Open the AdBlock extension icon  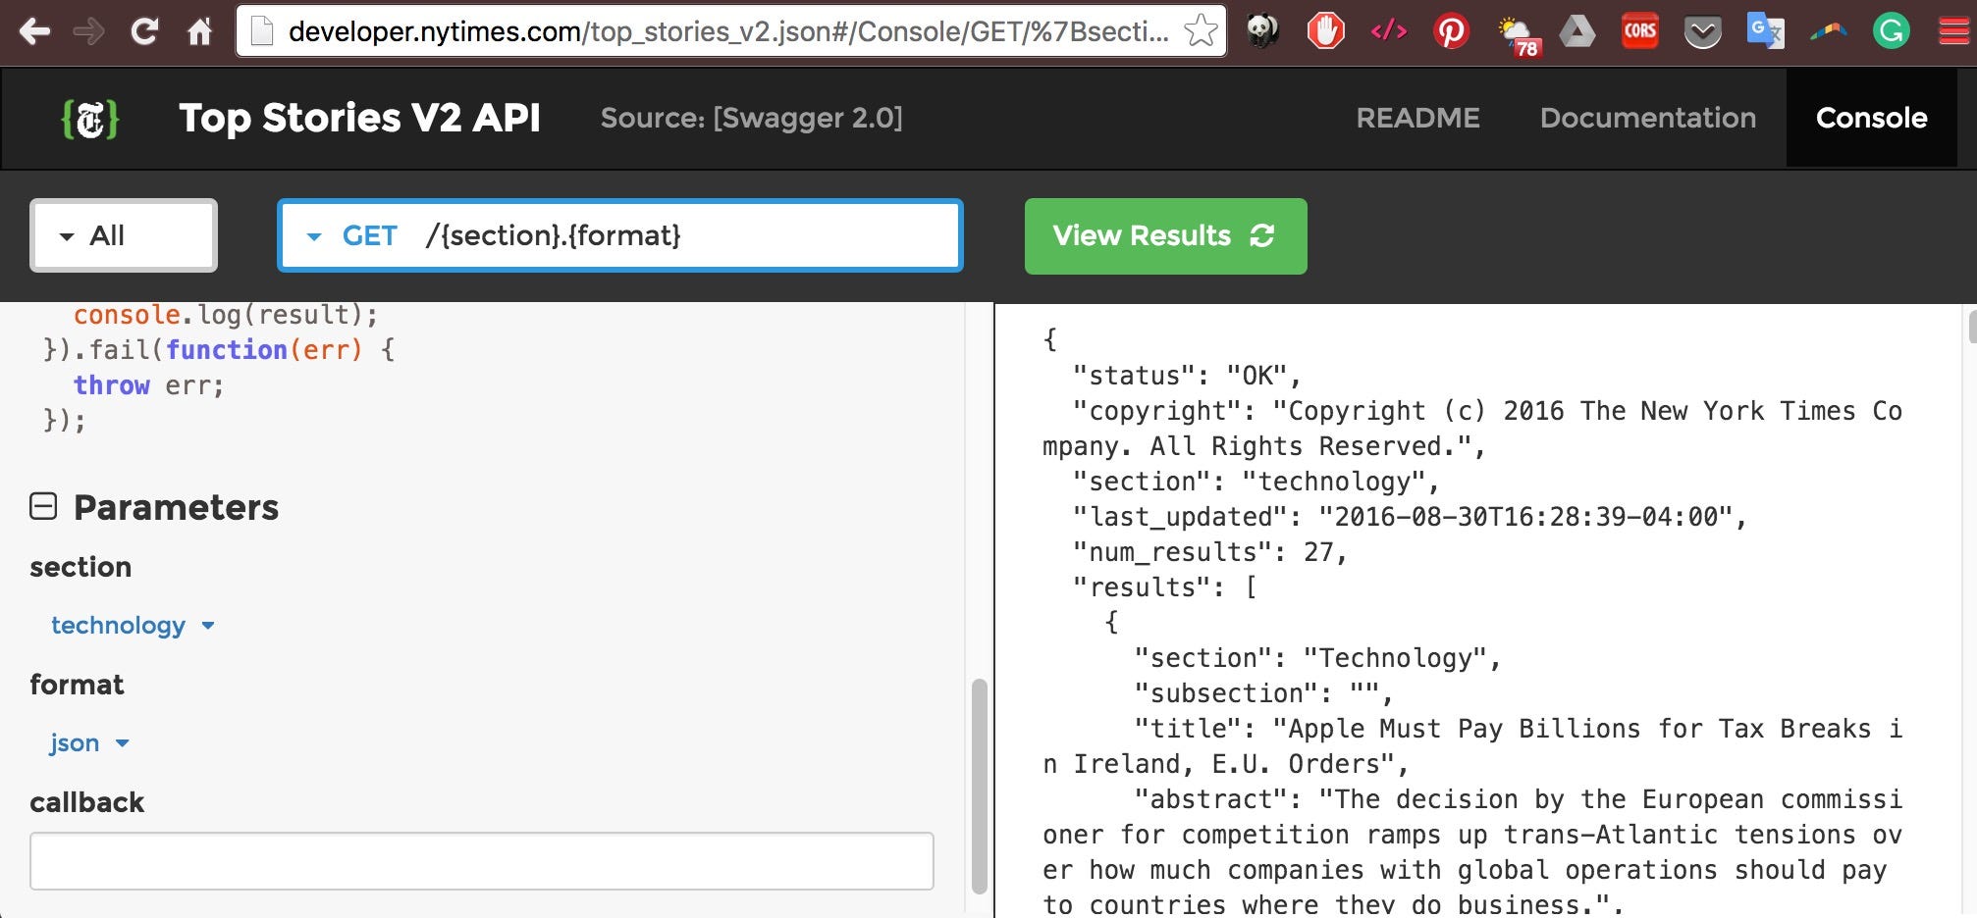click(x=1325, y=31)
